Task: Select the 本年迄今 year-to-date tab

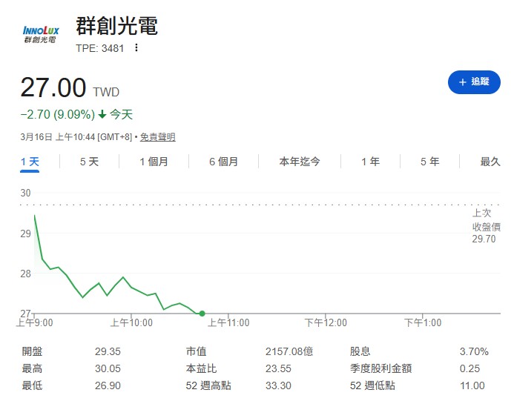Action: (300, 162)
